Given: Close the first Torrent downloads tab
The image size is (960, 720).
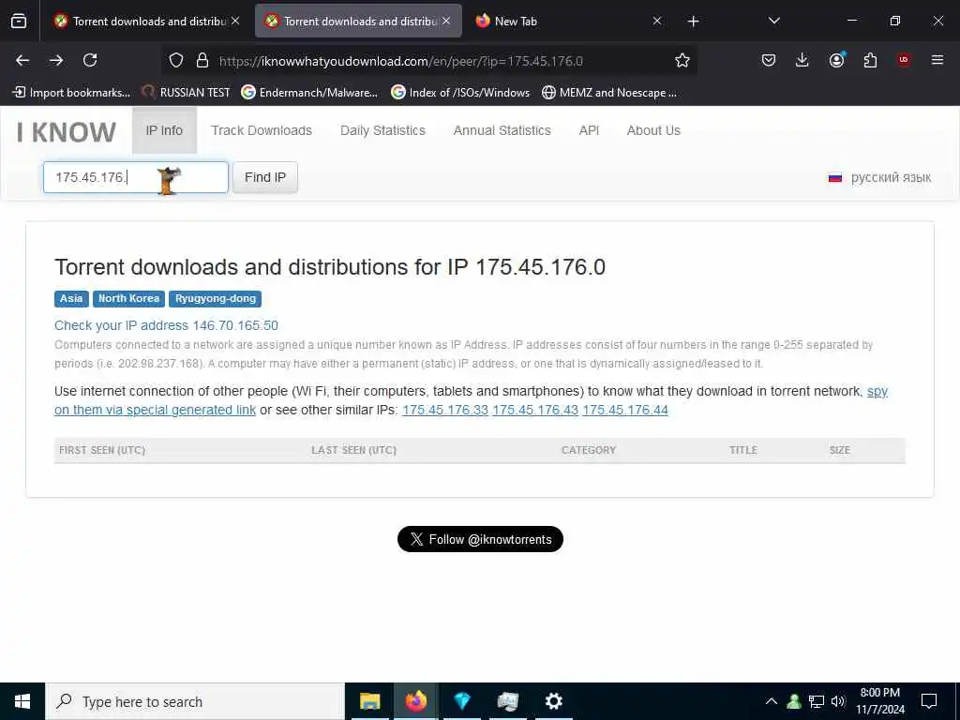Looking at the screenshot, I should click(x=235, y=21).
